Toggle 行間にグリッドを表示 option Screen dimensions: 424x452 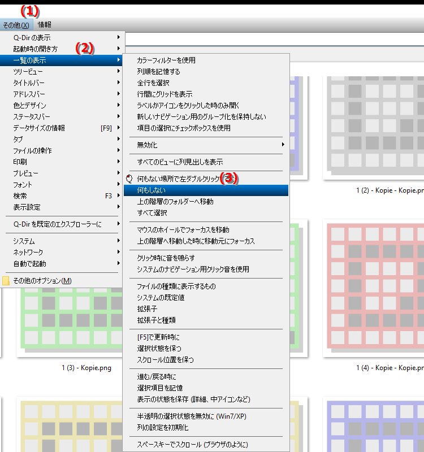click(206, 94)
